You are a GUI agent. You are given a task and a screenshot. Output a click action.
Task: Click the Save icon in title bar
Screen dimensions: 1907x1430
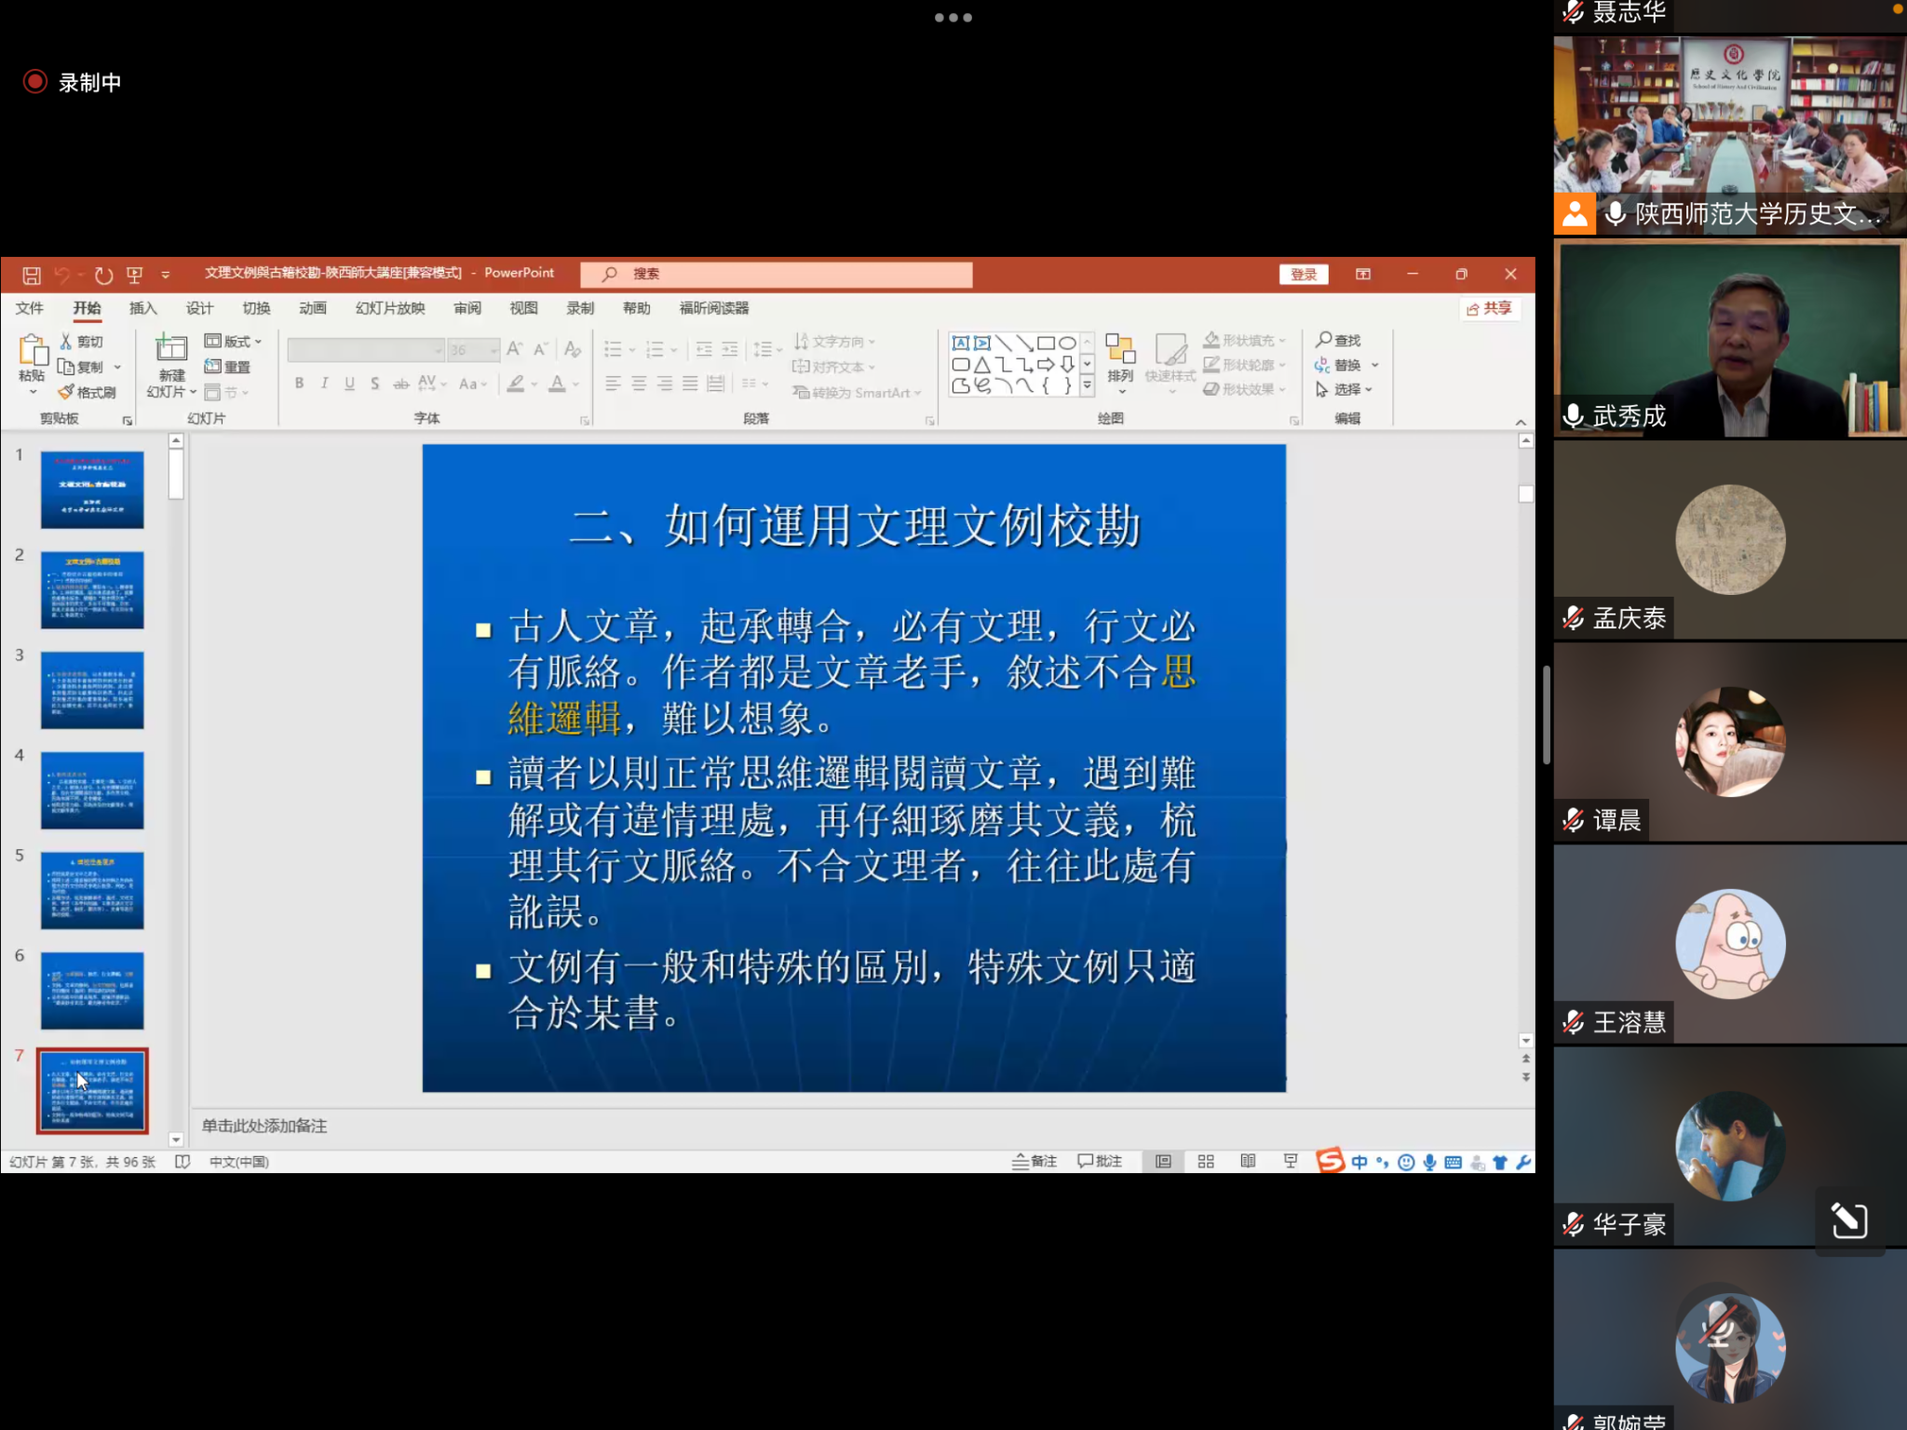pyautogui.click(x=31, y=275)
